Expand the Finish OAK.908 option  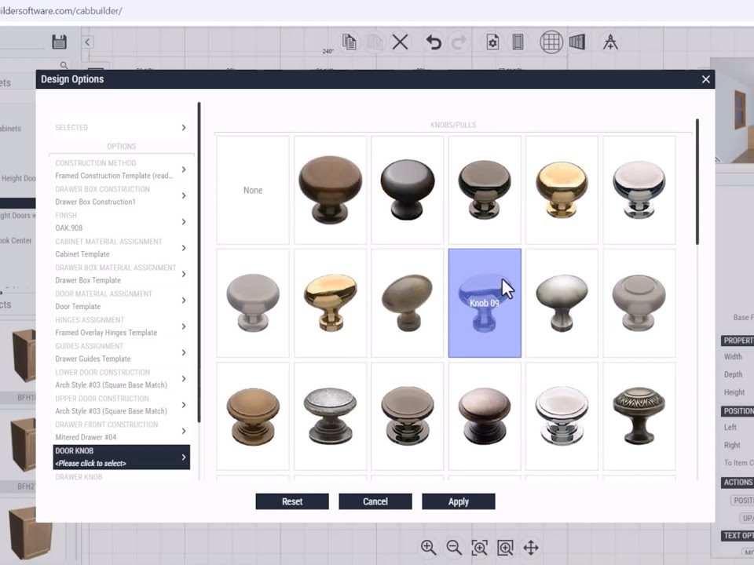point(183,222)
